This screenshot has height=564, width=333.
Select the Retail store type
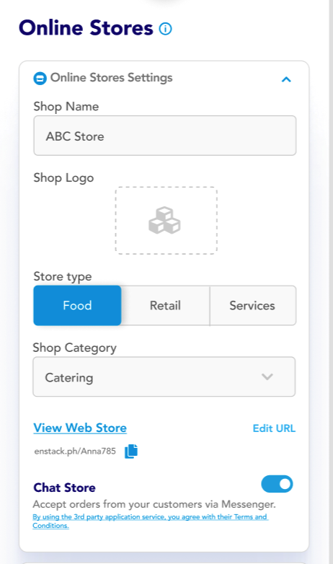click(x=166, y=305)
